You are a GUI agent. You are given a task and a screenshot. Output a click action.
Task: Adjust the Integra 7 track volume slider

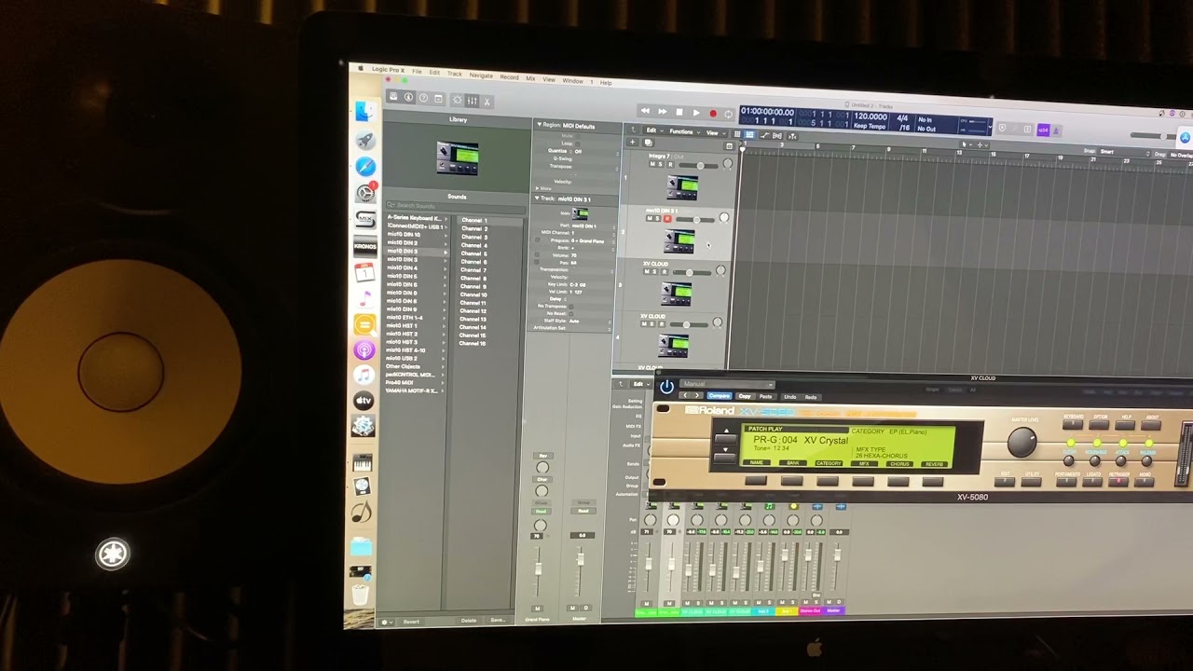click(697, 165)
